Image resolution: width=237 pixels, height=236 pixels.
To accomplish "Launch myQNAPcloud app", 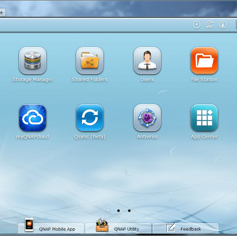I will click(33, 118).
